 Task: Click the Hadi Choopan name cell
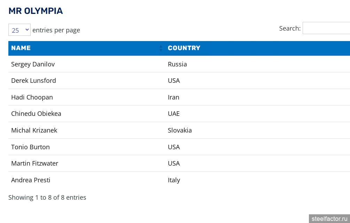(x=32, y=97)
